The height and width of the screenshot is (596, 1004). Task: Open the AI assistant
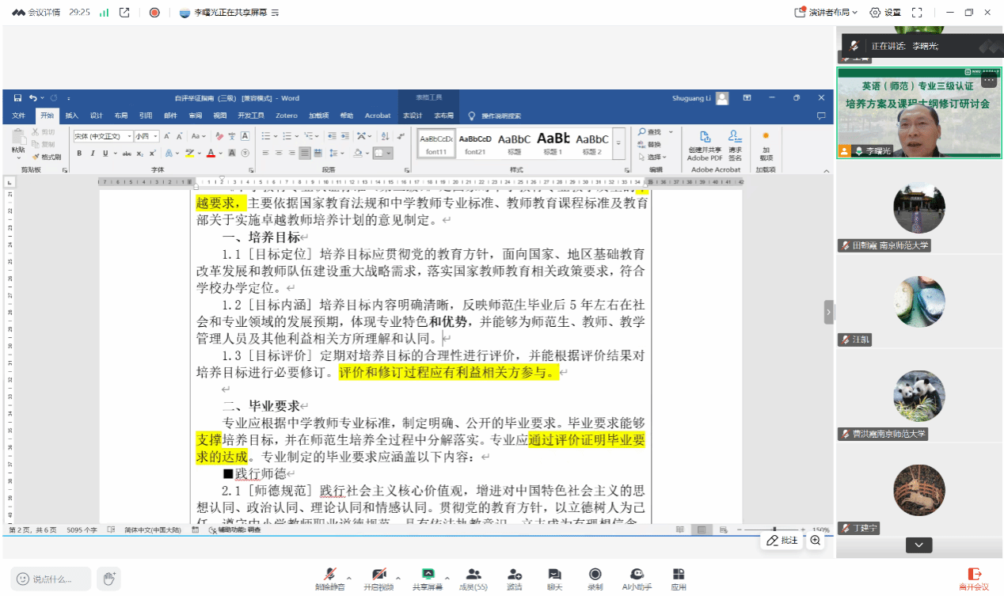point(637,575)
